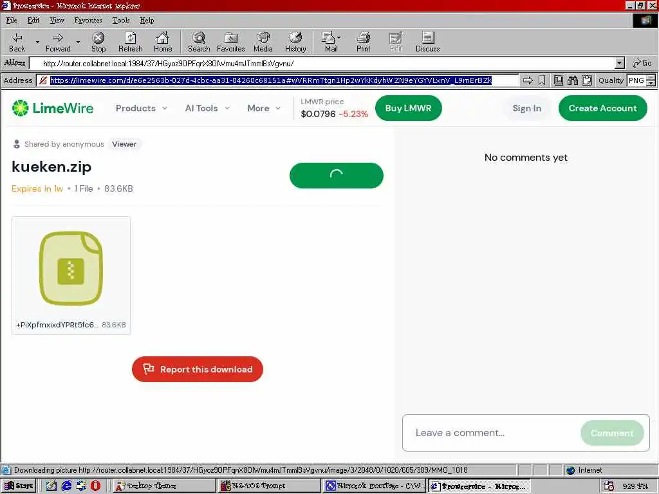Click the Leave a comment field

coord(491,433)
